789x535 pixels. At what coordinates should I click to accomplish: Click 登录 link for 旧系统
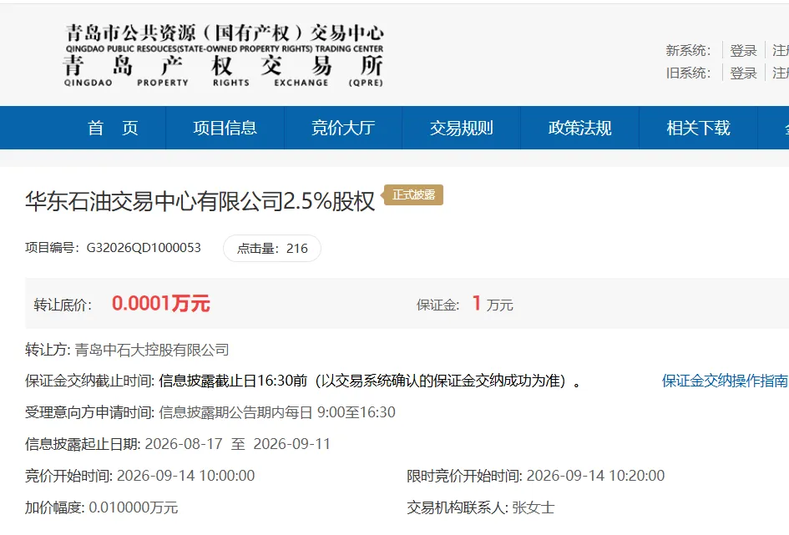[743, 73]
